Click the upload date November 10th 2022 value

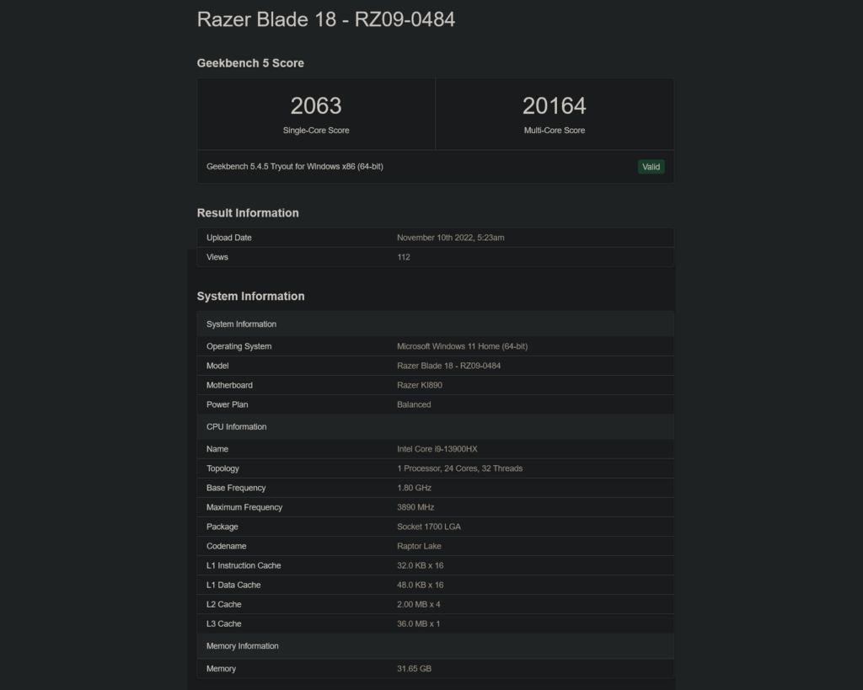(450, 238)
